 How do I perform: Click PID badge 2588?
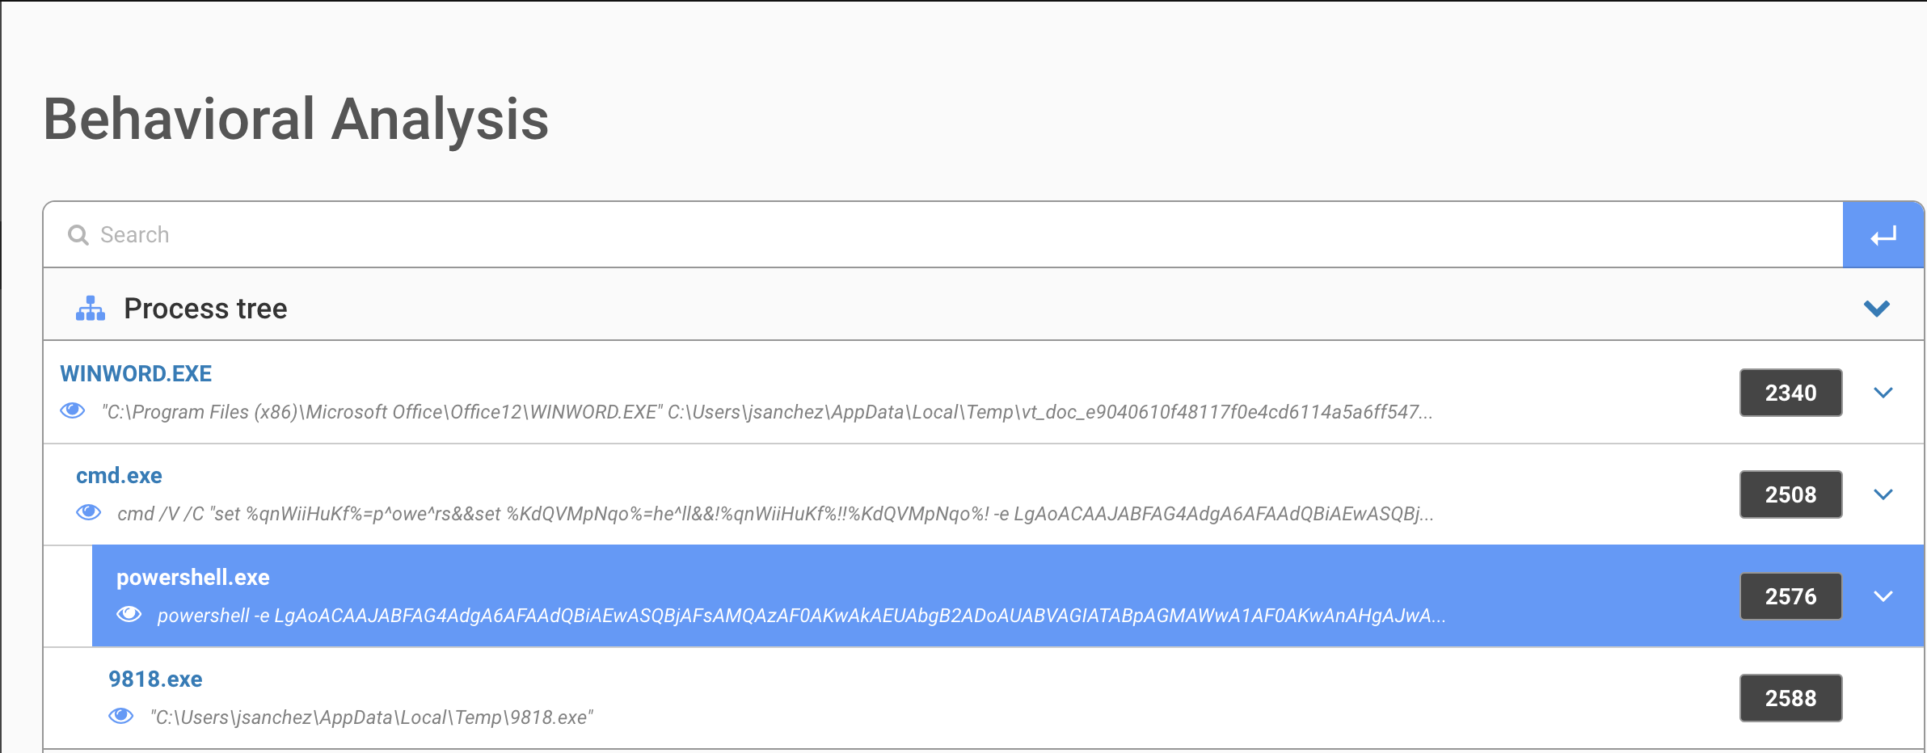pyautogui.click(x=1790, y=698)
